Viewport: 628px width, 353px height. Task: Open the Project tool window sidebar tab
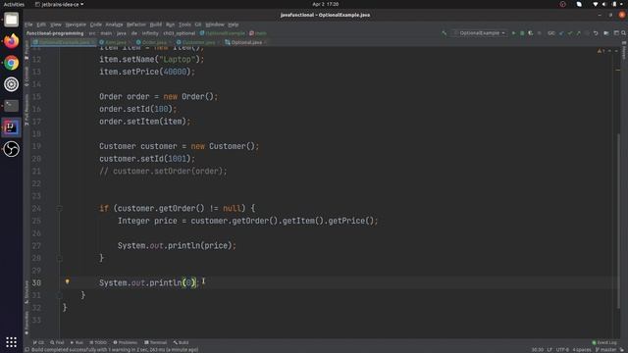pos(26,49)
